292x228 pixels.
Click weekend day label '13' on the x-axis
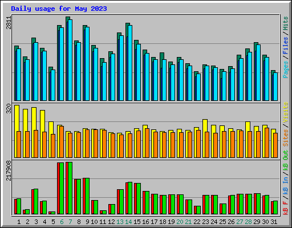coord(120,222)
